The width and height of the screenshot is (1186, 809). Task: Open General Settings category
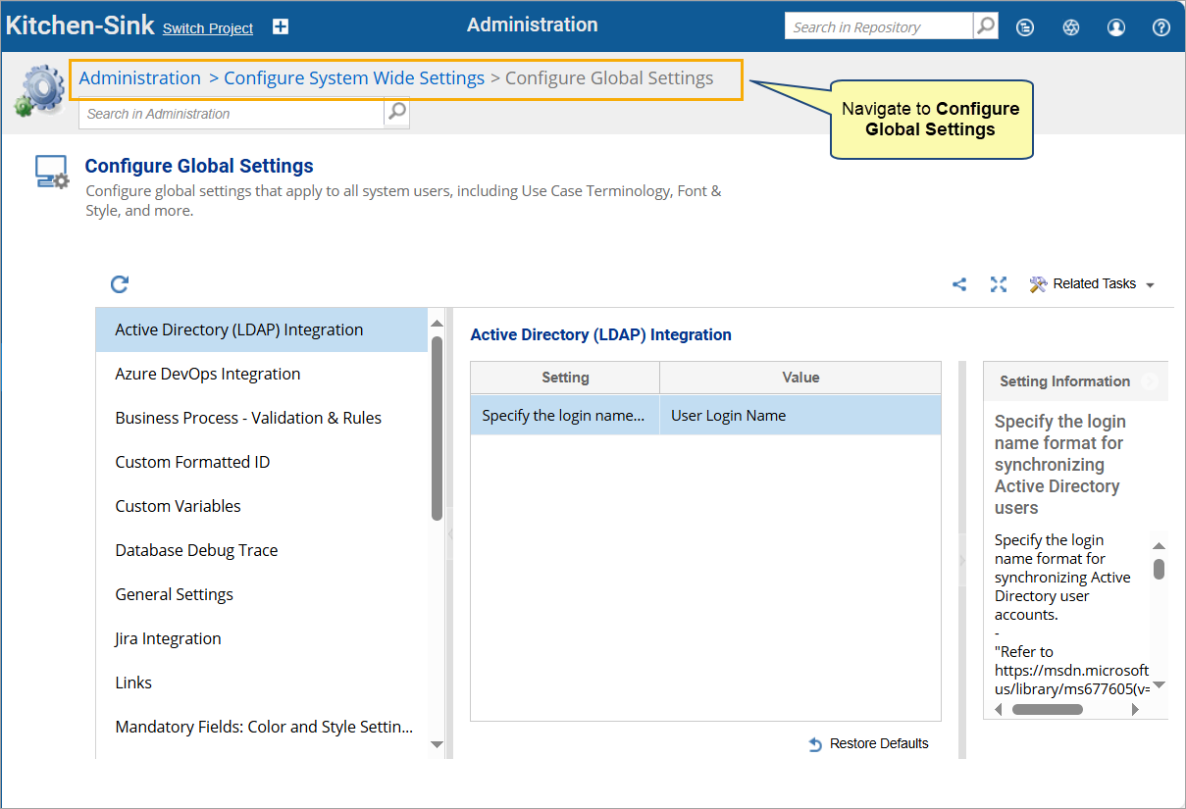(x=175, y=594)
